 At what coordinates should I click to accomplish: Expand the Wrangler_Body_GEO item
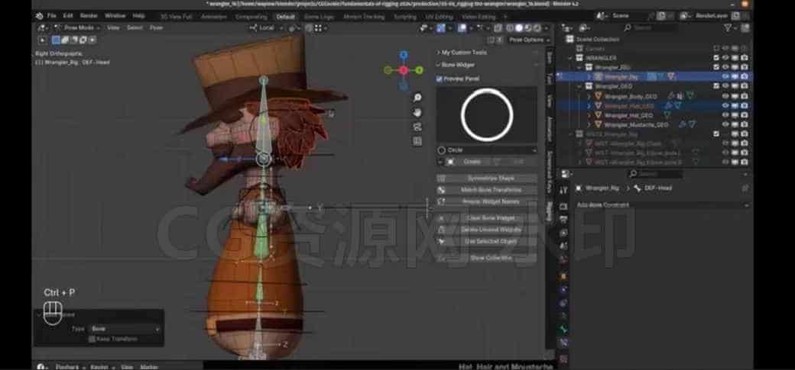point(589,96)
